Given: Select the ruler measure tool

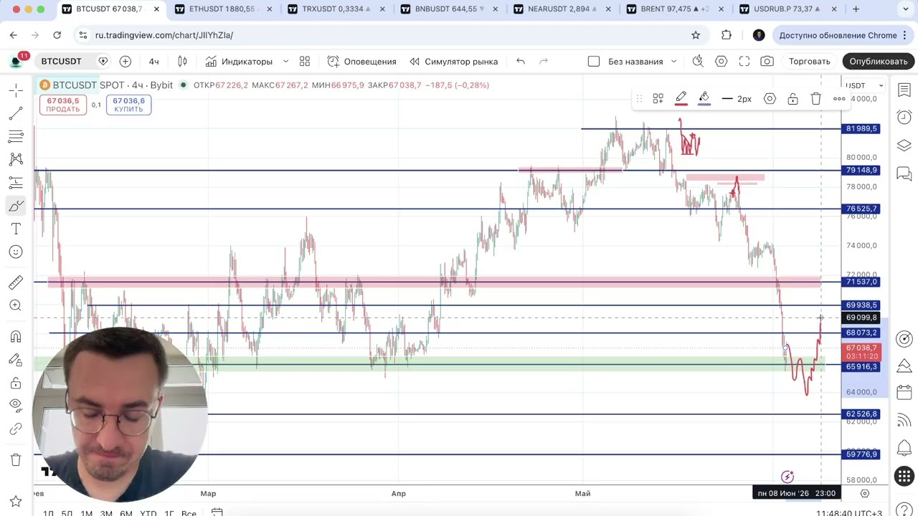Looking at the screenshot, I should pyautogui.click(x=16, y=282).
